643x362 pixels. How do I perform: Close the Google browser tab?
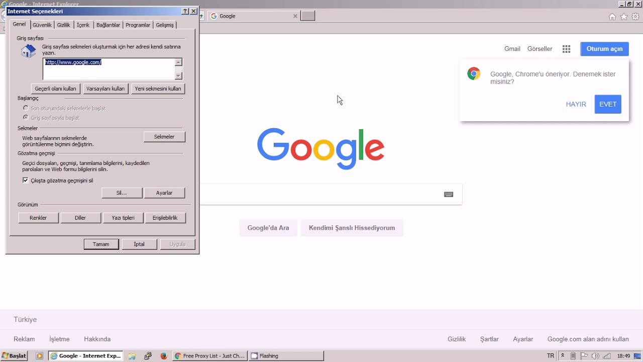coord(295,16)
